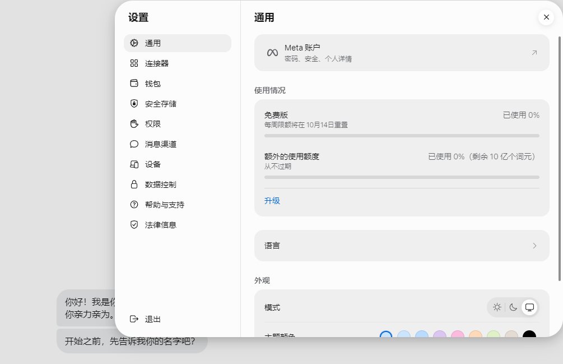Choose the light green theme color swatch
563x364 pixels.
coord(494,334)
